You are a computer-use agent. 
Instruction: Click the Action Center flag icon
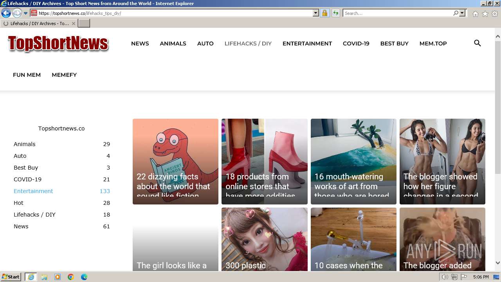click(464, 277)
